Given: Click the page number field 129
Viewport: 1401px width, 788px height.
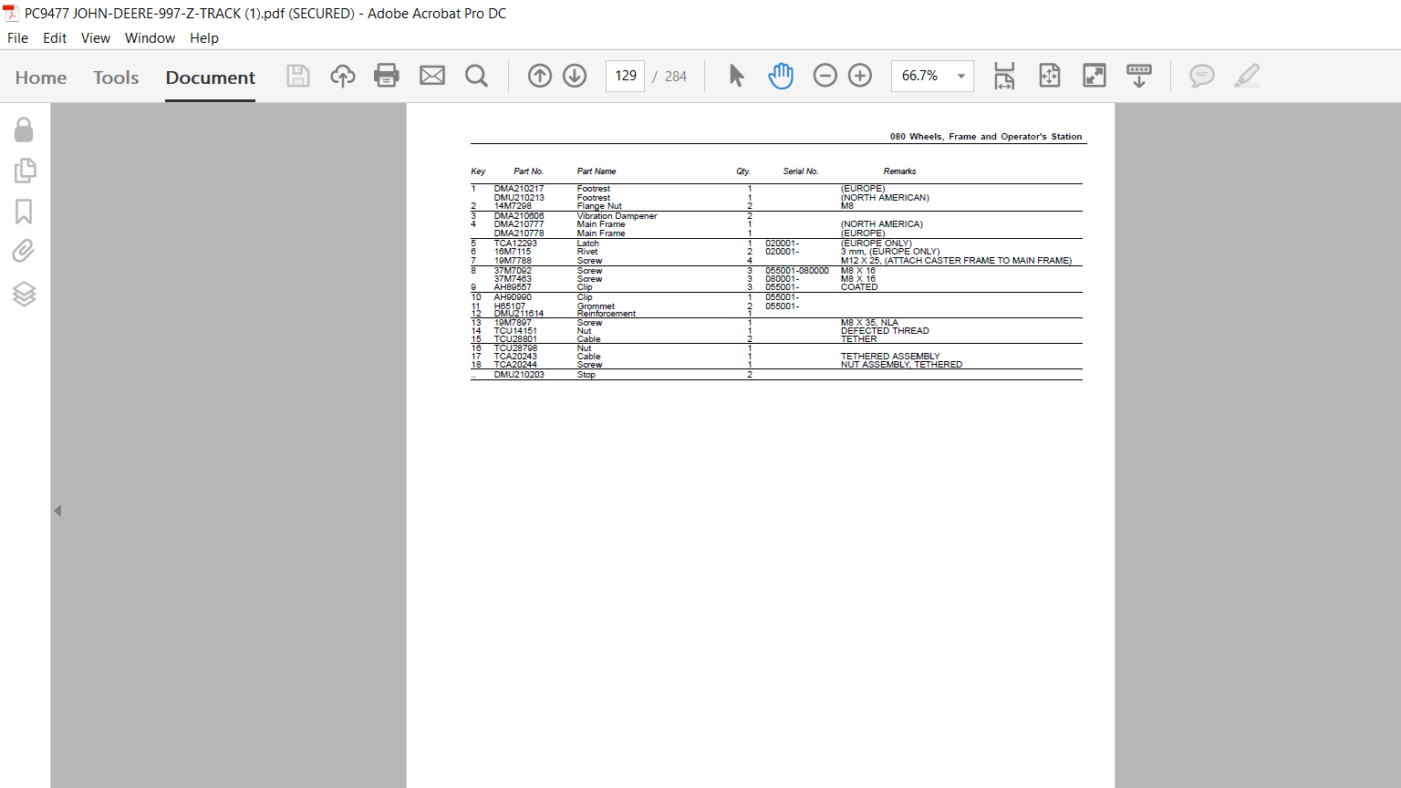Looking at the screenshot, I should [x=626, y=76].
